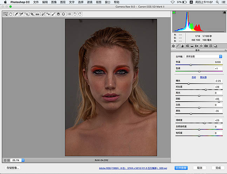Open Camera Raw preferences list icon
227x174 pixels.
pyautogui.click(x=69, y=14)
